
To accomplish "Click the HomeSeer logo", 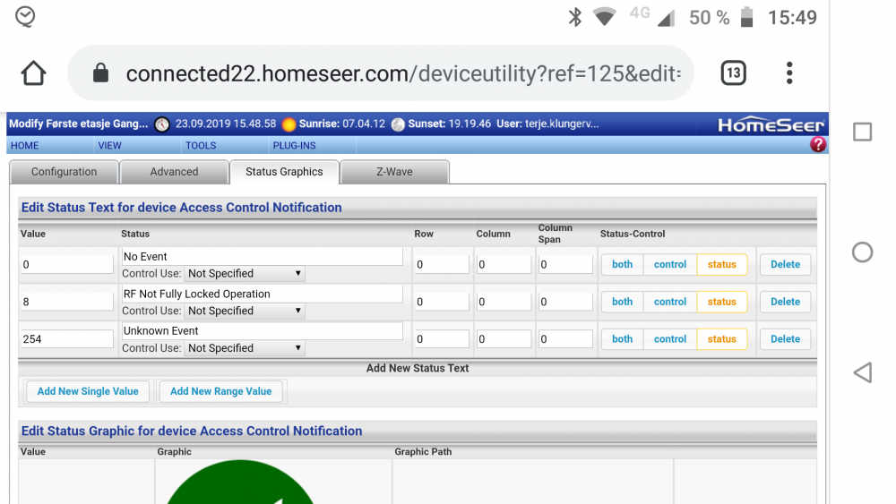I will [x=771, y=124].
